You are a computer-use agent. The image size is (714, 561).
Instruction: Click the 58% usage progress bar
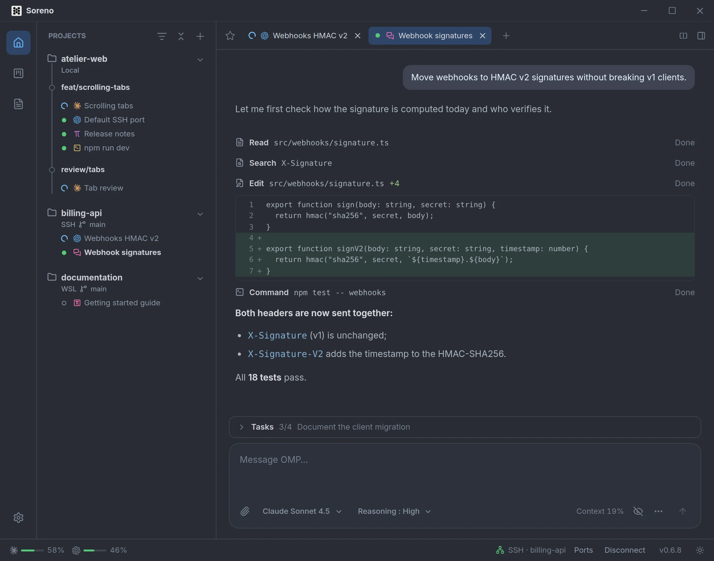tap(32, 550)
